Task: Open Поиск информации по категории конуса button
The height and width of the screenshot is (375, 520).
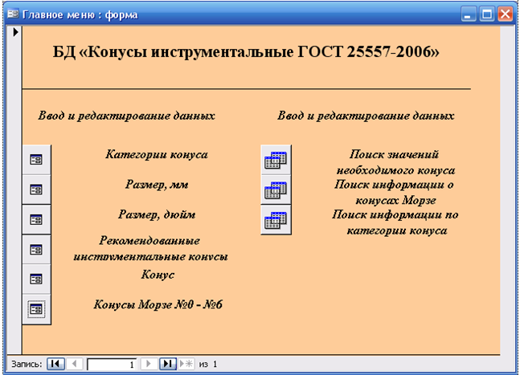Action: [275, 220]
